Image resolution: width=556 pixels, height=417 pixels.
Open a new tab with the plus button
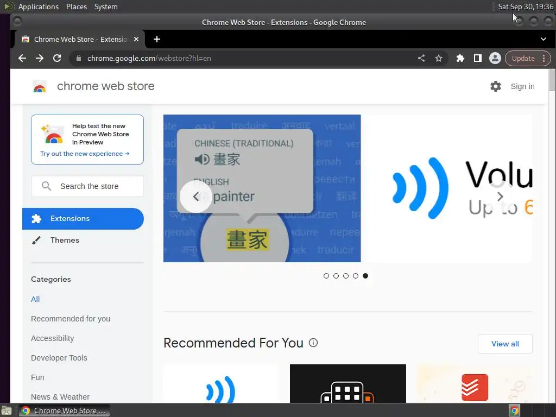pos(157,39)
